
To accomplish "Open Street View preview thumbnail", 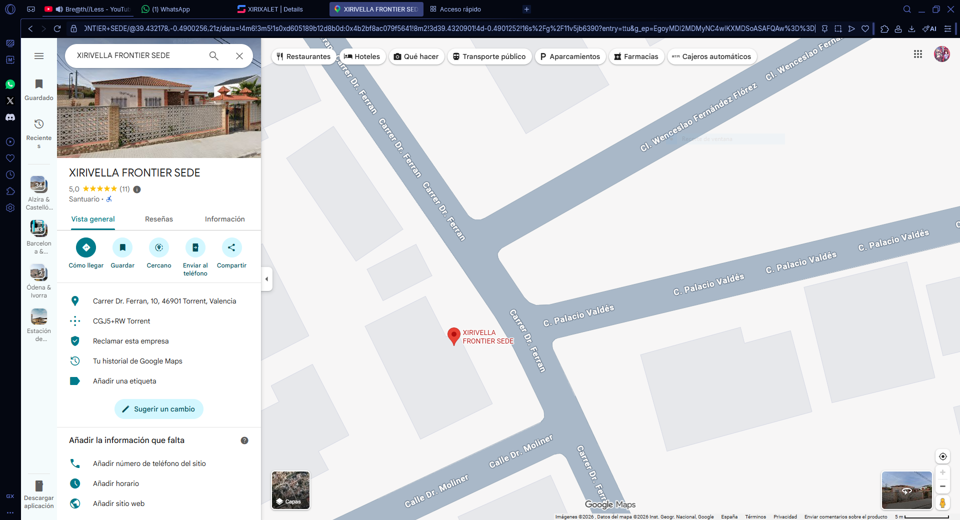I will pyautogui.click(x=906, y=490).
